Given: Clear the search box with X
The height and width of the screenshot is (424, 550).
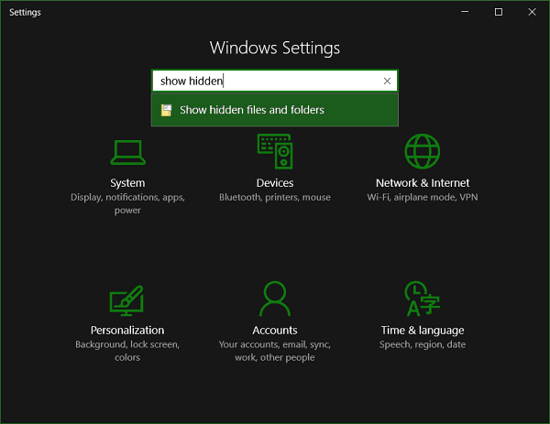Looking at the screenshot, I should click(x=387, y=81).
